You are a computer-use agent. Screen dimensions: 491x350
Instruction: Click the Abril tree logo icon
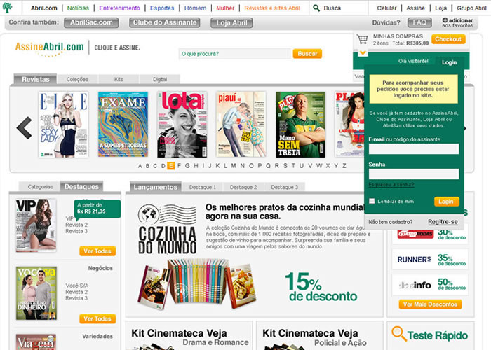(7, 8)
